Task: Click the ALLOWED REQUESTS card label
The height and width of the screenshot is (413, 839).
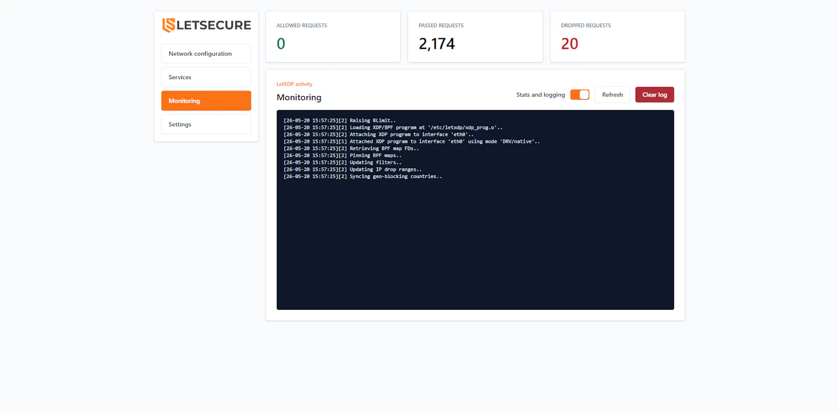Action: pos(302,25)
